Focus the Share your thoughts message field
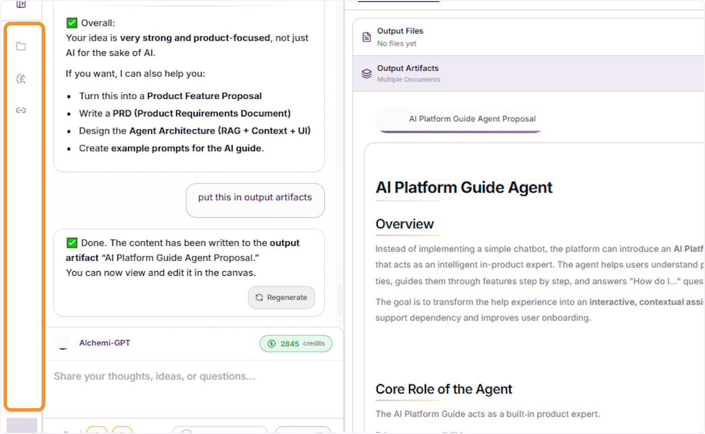The height and width of the screenshot is (434, 705). point(193,376)
